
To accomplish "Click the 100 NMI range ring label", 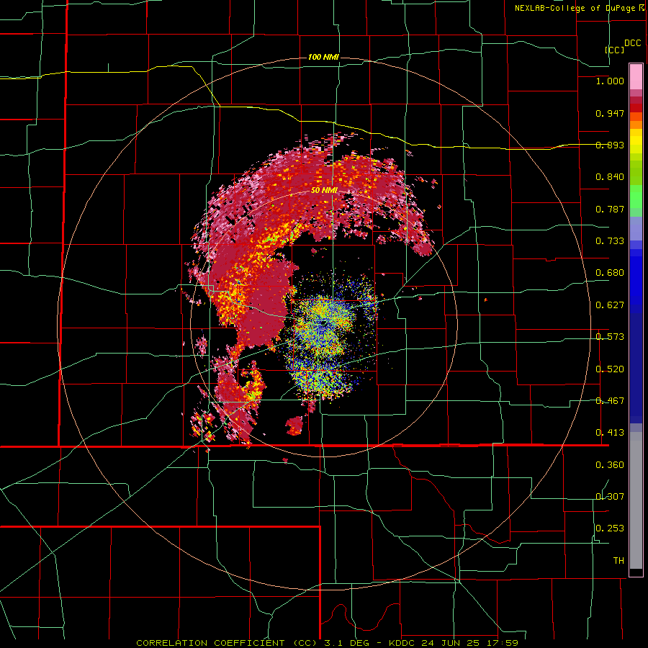I will pyautogui.click(x=323, y=57).
